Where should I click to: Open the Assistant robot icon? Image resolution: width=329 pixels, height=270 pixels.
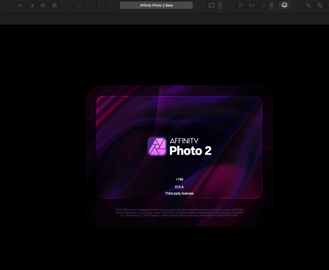tap(285, 5)
